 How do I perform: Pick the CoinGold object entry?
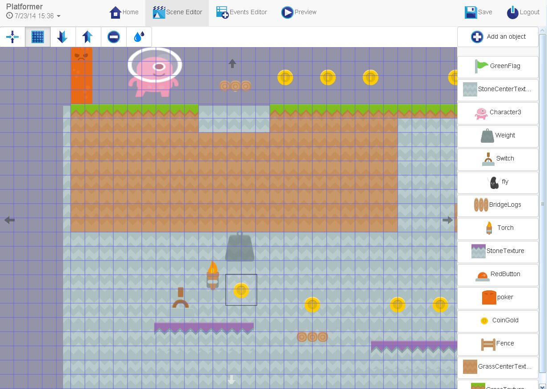click(498, 320)
